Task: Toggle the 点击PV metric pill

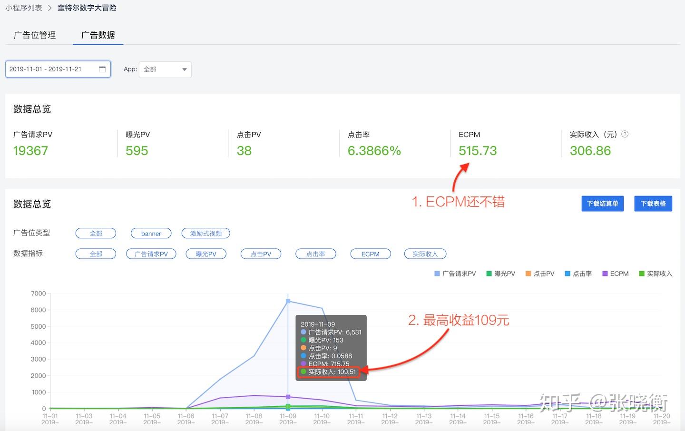Action: 261,254
